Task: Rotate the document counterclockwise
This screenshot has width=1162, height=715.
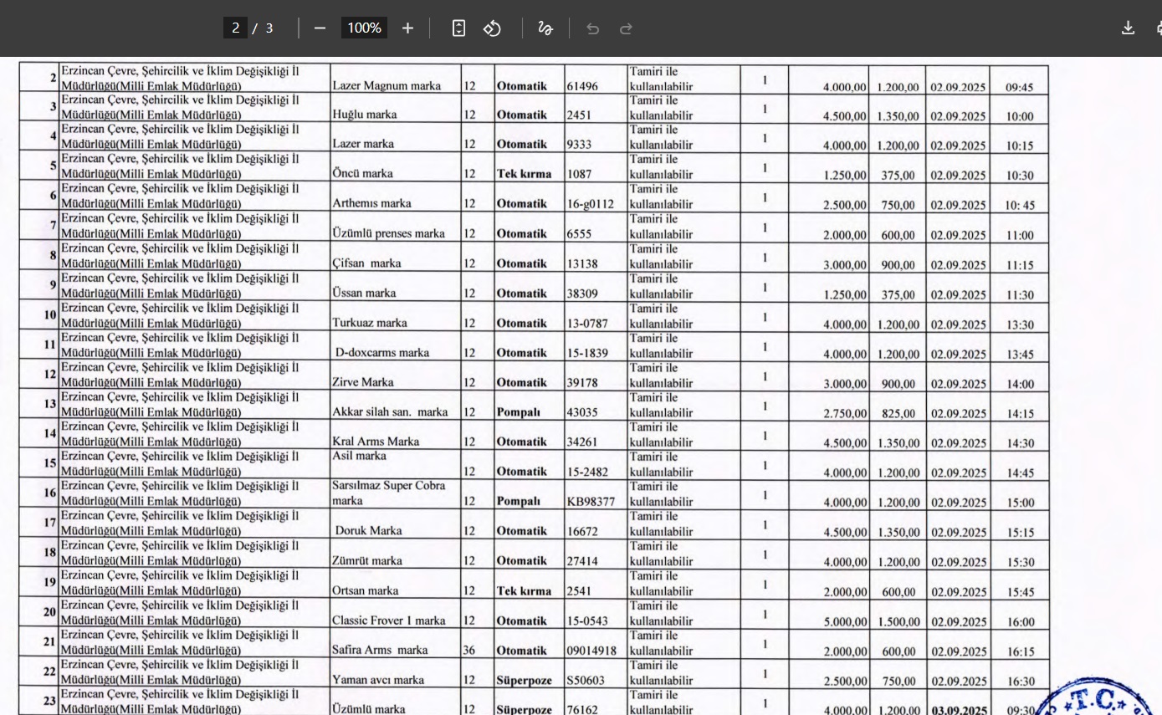Action: coord(493,28)
